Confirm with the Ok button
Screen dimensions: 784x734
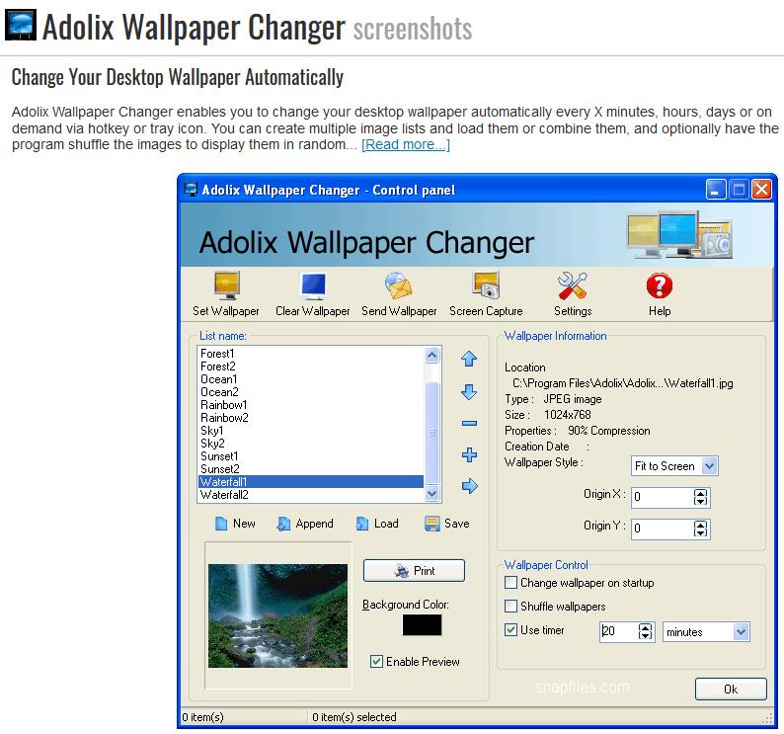(x=731, y=689)
